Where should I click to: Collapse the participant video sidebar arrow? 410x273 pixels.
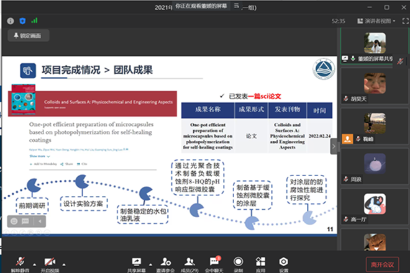tap(334, 146)
